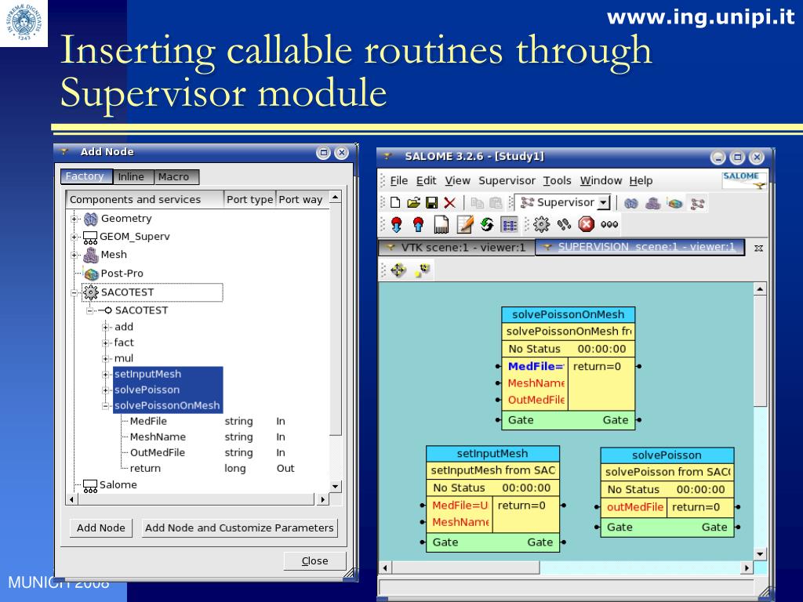Open the File menu in SALOME

[399, 181]
